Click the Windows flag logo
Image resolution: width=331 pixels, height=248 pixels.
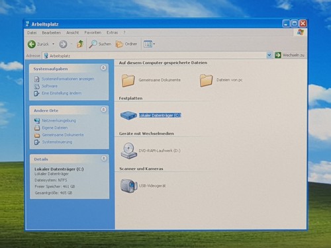pos(301,32)
